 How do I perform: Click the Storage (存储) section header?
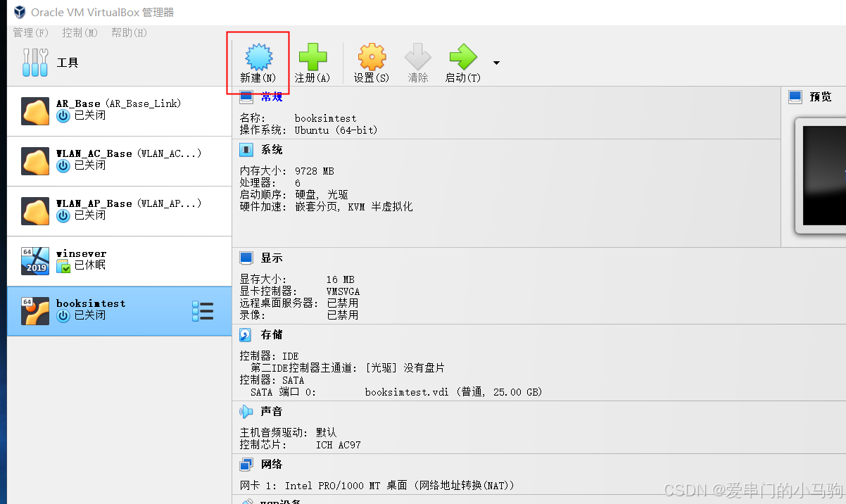[x=272, y=334]
